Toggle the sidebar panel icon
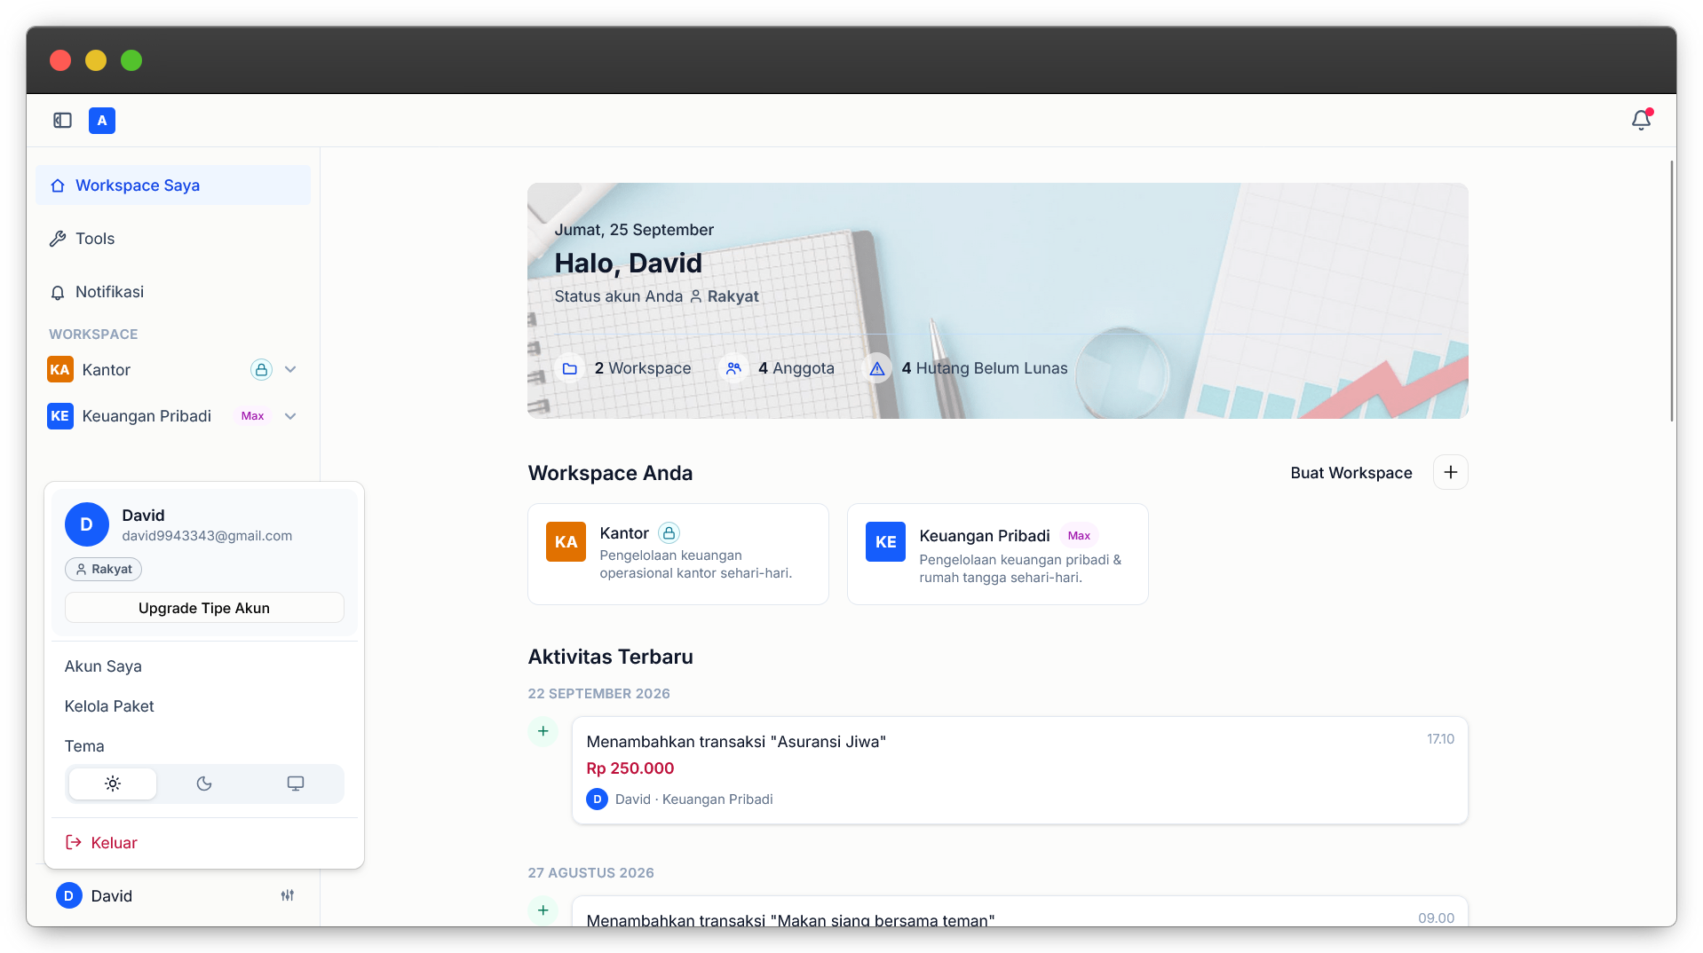 [x=62, y=121]
